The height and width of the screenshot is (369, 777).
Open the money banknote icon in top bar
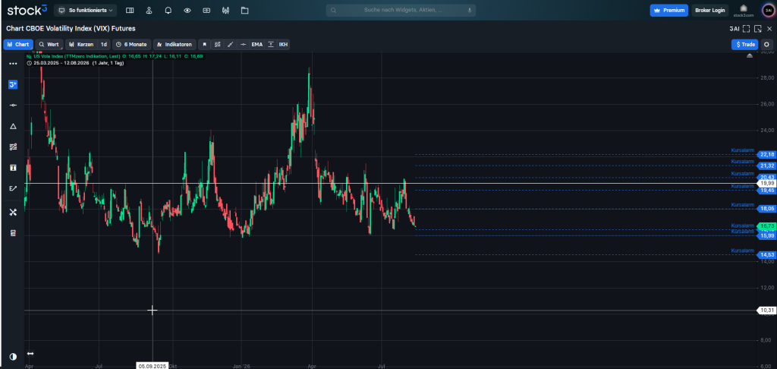(x=206, y=10)
